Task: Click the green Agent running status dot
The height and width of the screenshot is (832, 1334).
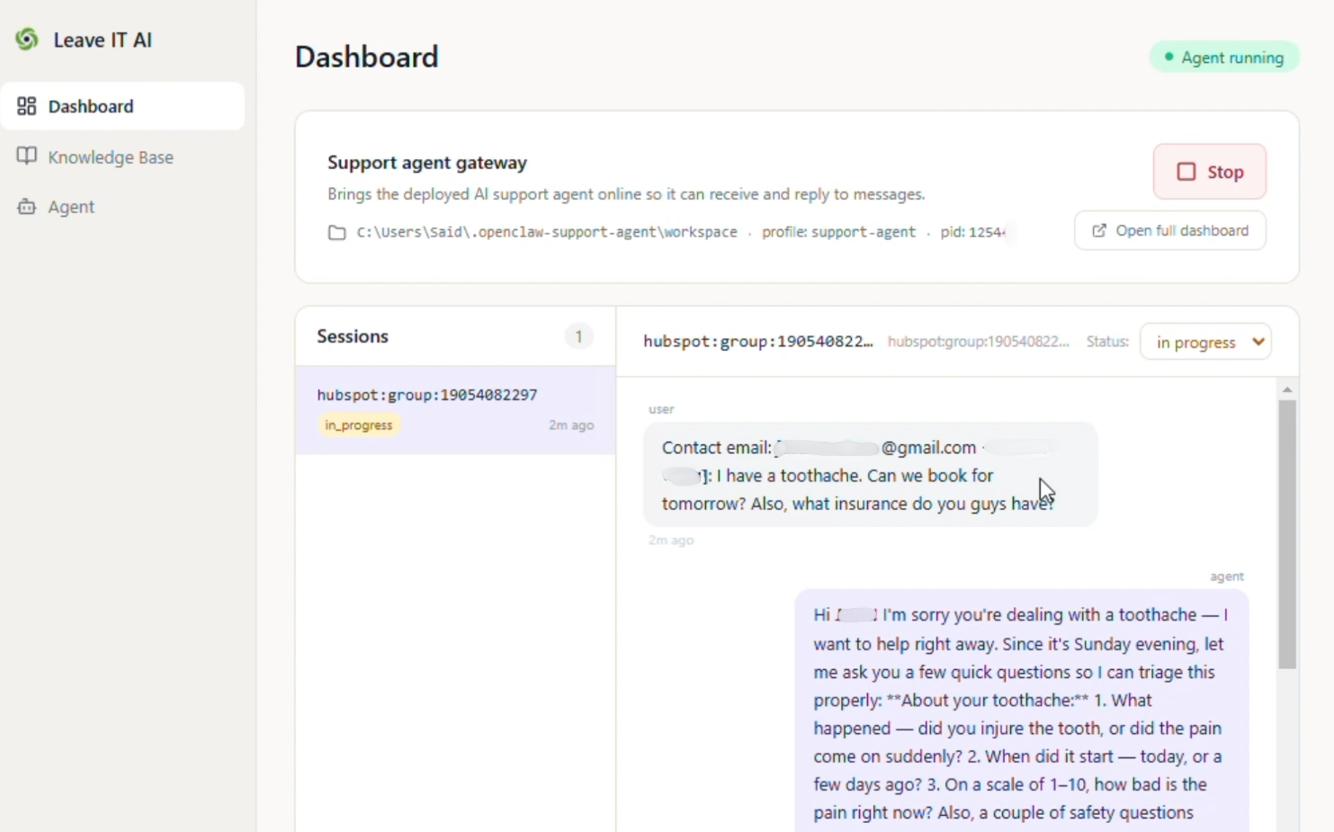Action: 1168,57
